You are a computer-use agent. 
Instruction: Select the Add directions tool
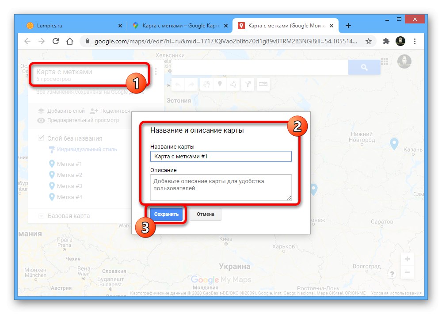[248, 84]
